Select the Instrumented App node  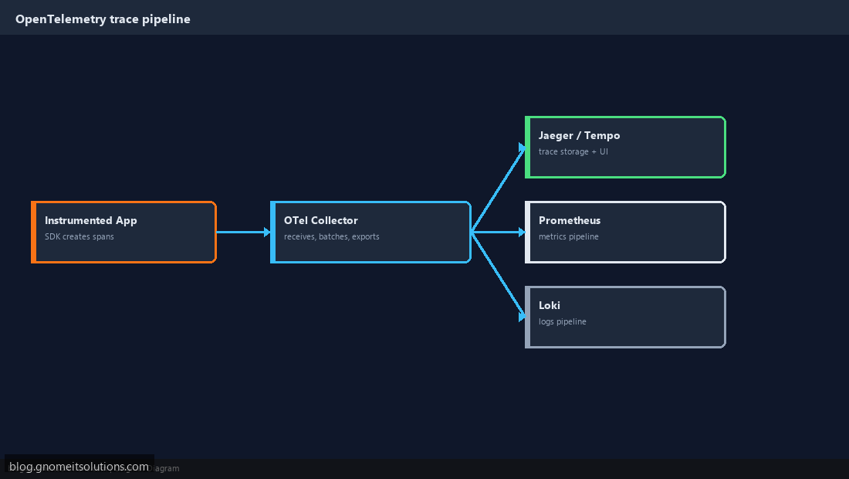coord(124,232)
